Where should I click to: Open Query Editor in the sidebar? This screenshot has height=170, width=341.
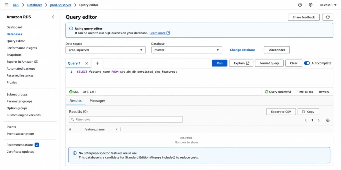[16, 41]
